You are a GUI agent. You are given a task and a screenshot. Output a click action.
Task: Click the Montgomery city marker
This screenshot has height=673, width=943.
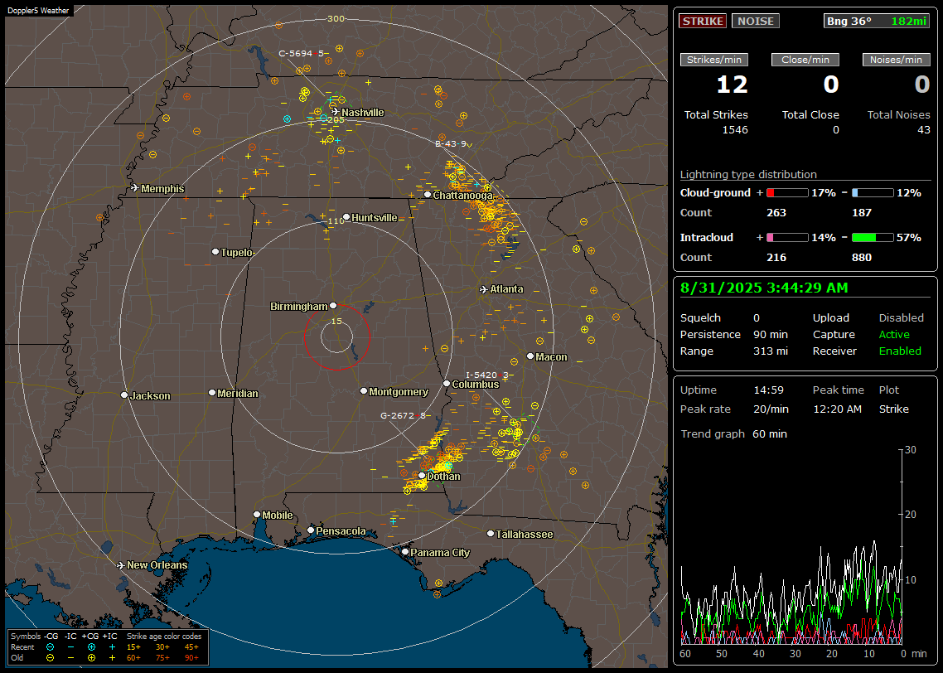point(364,391)
